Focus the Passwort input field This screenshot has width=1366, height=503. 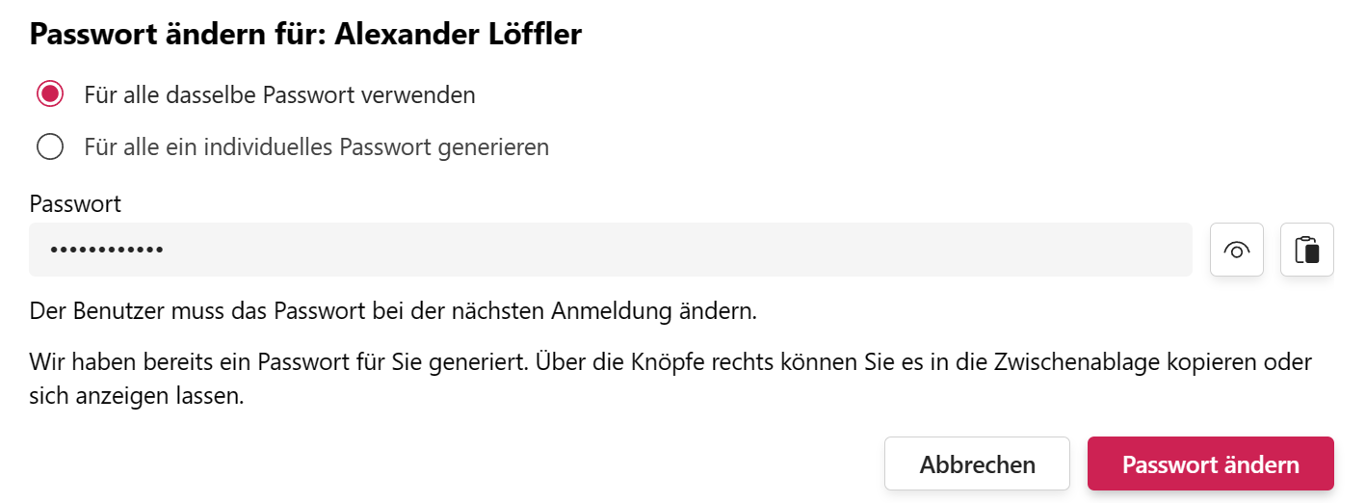(x=611, y=250)
